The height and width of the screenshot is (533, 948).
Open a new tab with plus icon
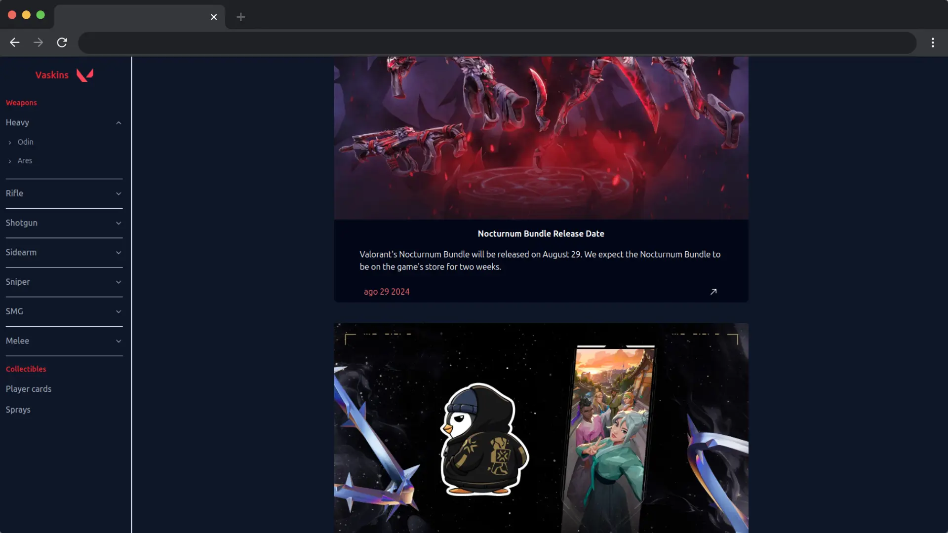pos(240,17)
